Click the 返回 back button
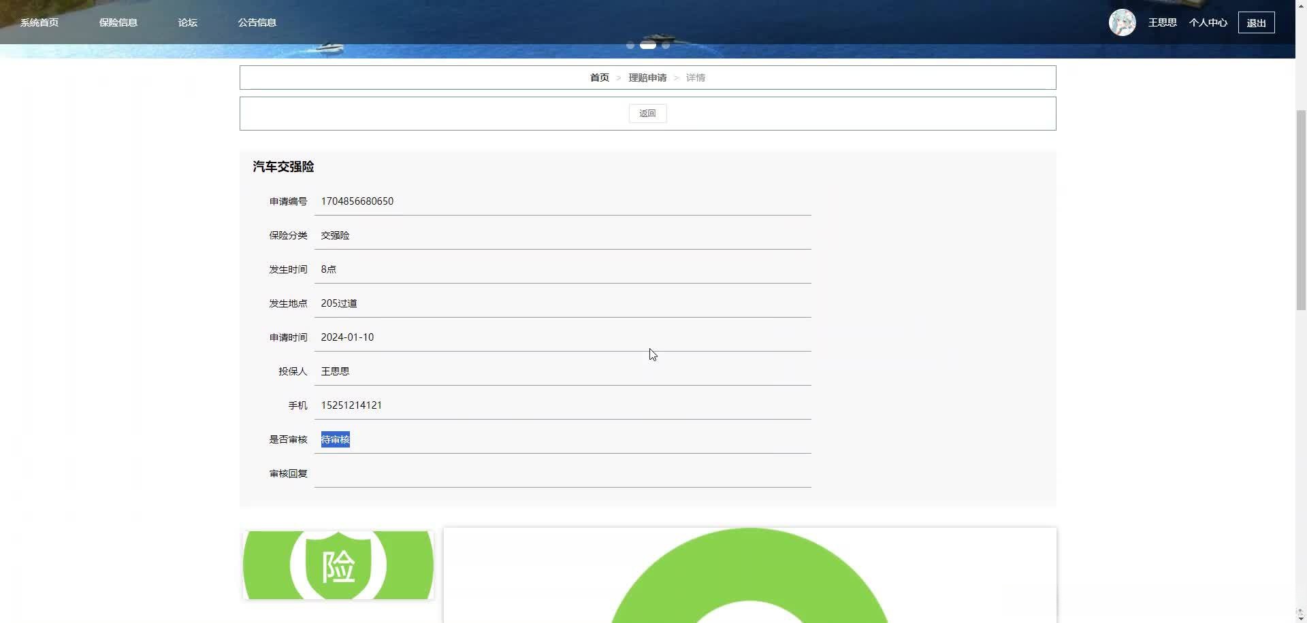 coord(648,114)
